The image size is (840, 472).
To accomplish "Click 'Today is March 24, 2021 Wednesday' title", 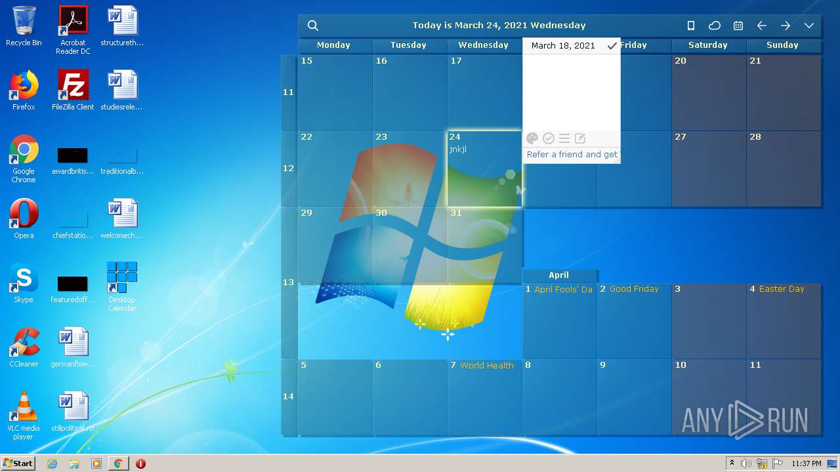I will 499,26.
